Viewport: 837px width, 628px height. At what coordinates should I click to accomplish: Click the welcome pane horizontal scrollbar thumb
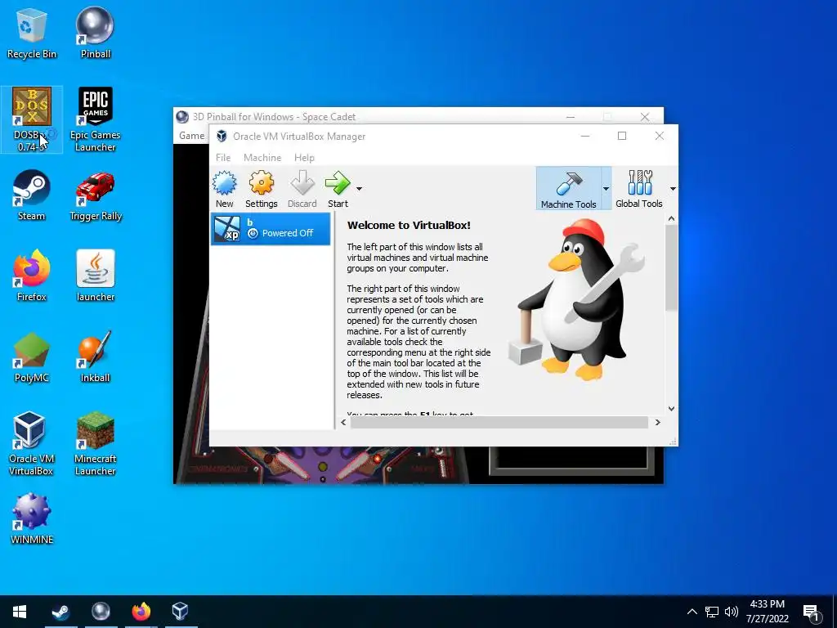coord(499,423)
